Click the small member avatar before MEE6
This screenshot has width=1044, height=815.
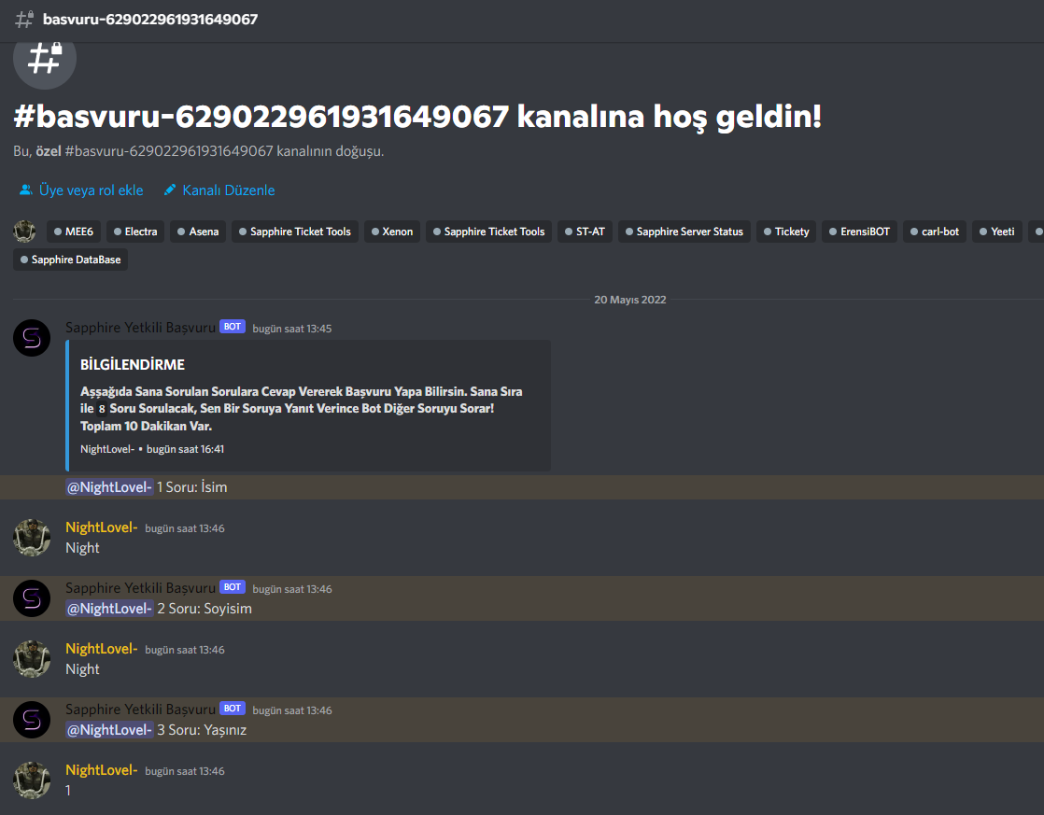[x=24, y=231]
